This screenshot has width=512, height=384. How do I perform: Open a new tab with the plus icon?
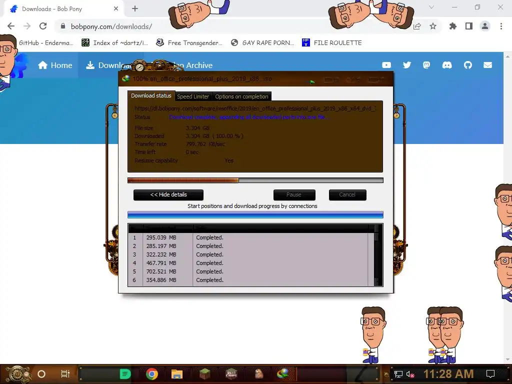click(x=135, y=9)
